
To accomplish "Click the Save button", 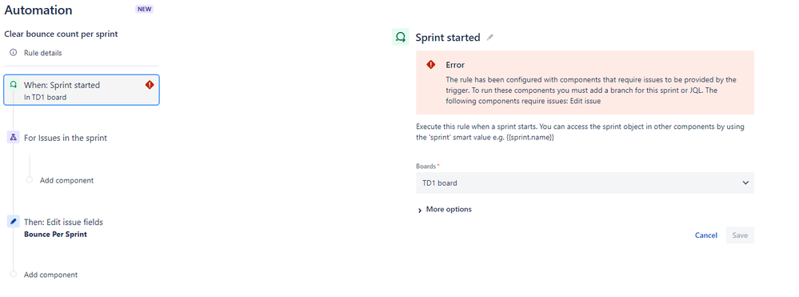I will (740, 235).
